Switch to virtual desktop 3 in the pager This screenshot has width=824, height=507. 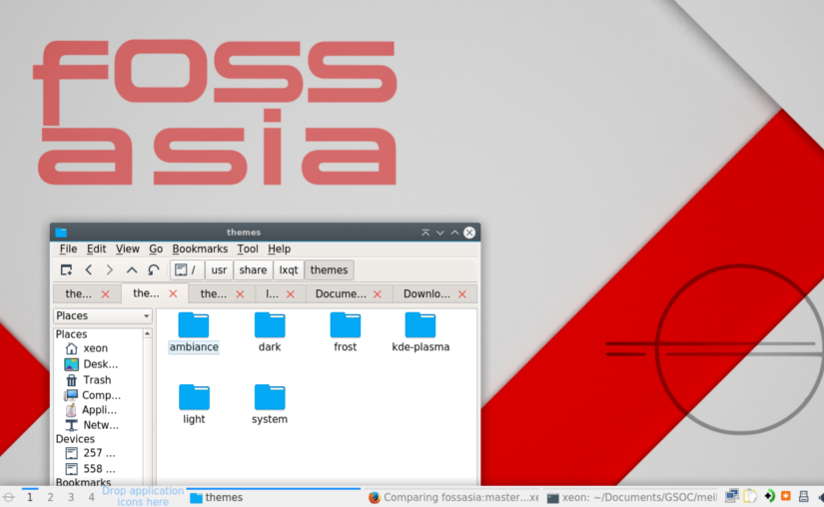(71, 497)
